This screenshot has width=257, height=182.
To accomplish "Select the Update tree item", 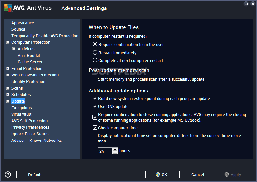I will 18,101.
